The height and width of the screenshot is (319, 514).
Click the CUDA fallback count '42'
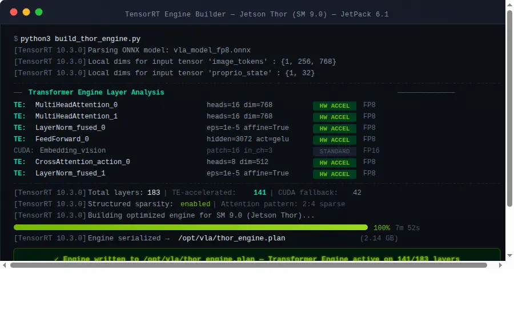(x=357, y=193)
